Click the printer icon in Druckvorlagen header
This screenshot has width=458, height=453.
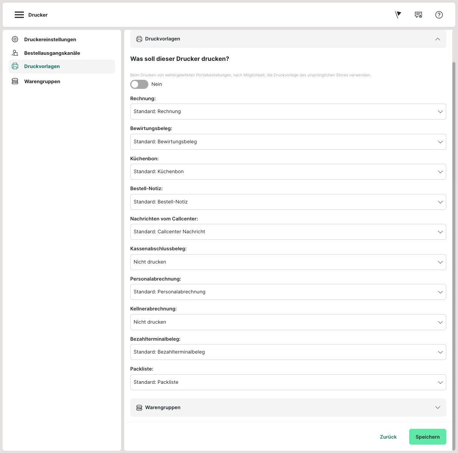(139, 39)
